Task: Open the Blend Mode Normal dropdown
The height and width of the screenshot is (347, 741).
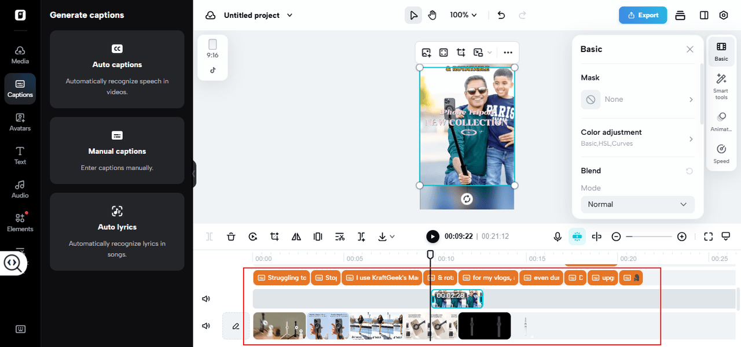Action: point(637,204)
